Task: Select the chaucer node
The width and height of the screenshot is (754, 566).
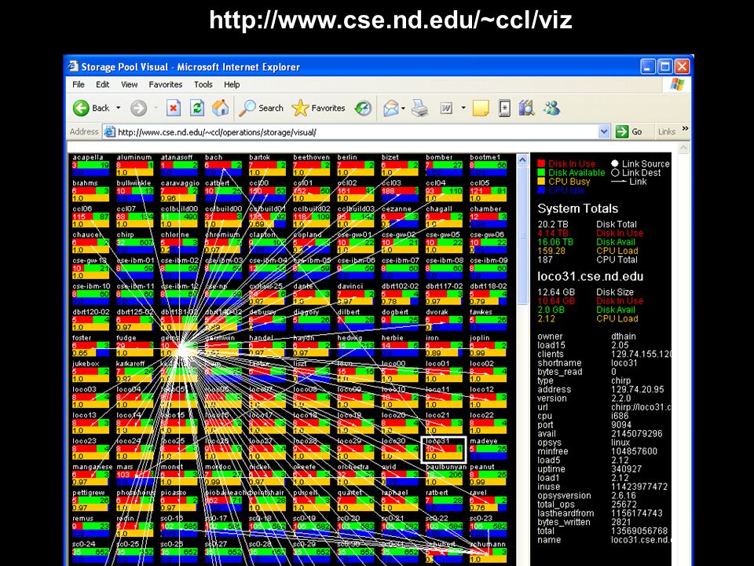Action: (90, 243)
